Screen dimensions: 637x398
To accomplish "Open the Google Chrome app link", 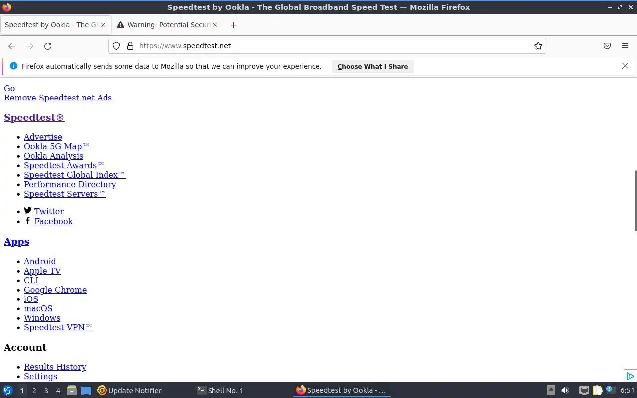I will (55, 290).
